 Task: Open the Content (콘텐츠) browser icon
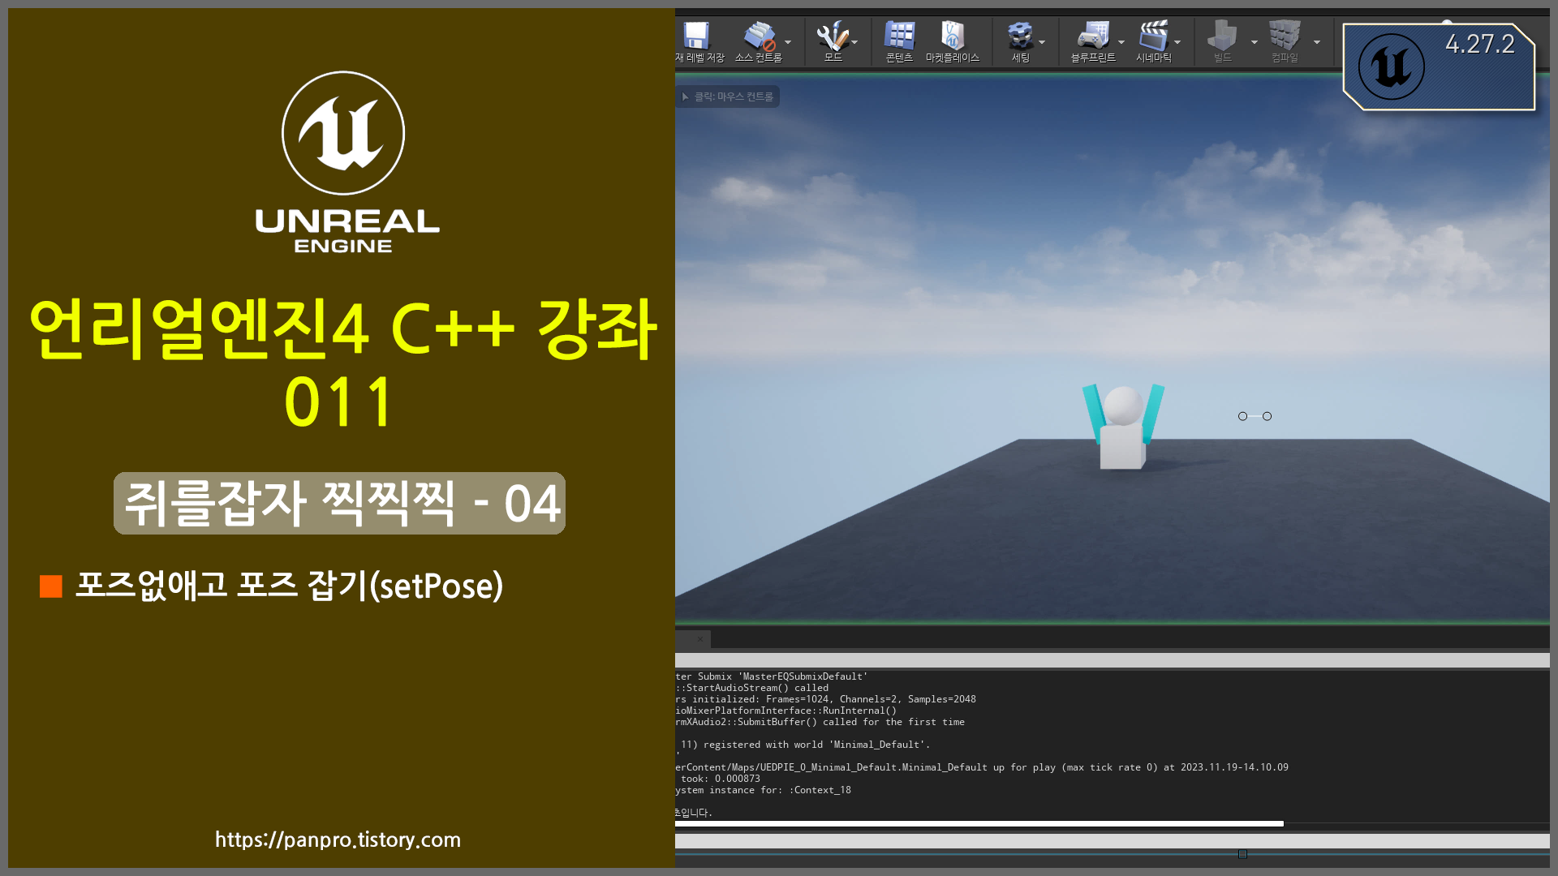[899, 36]
